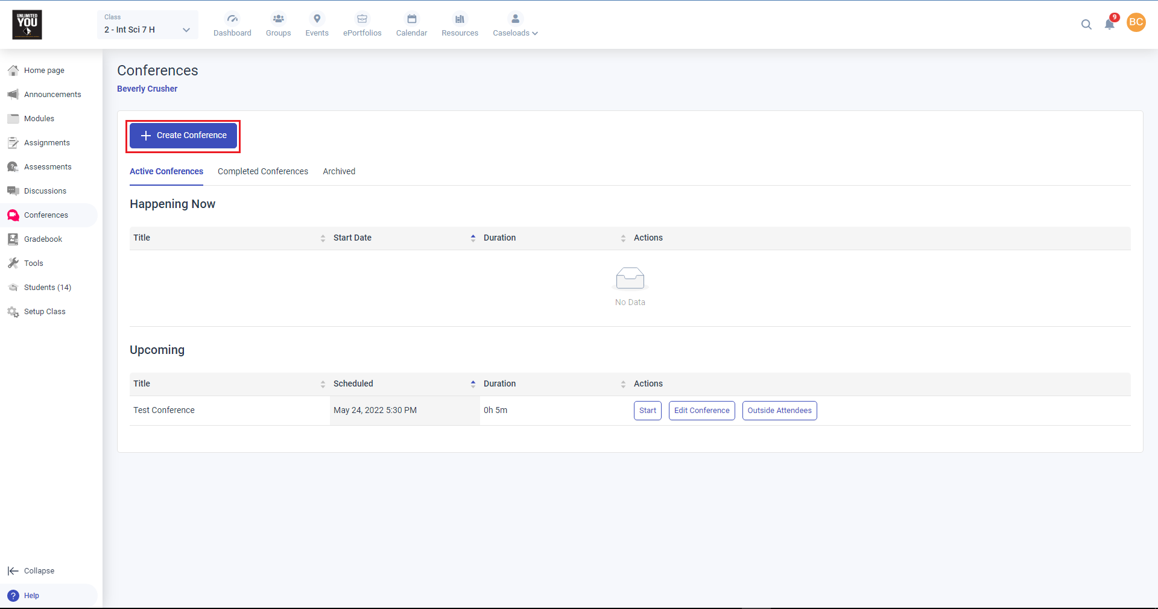Click the Announcements megaphone icon
The image size is (1158, 609).
coord(13,95)
